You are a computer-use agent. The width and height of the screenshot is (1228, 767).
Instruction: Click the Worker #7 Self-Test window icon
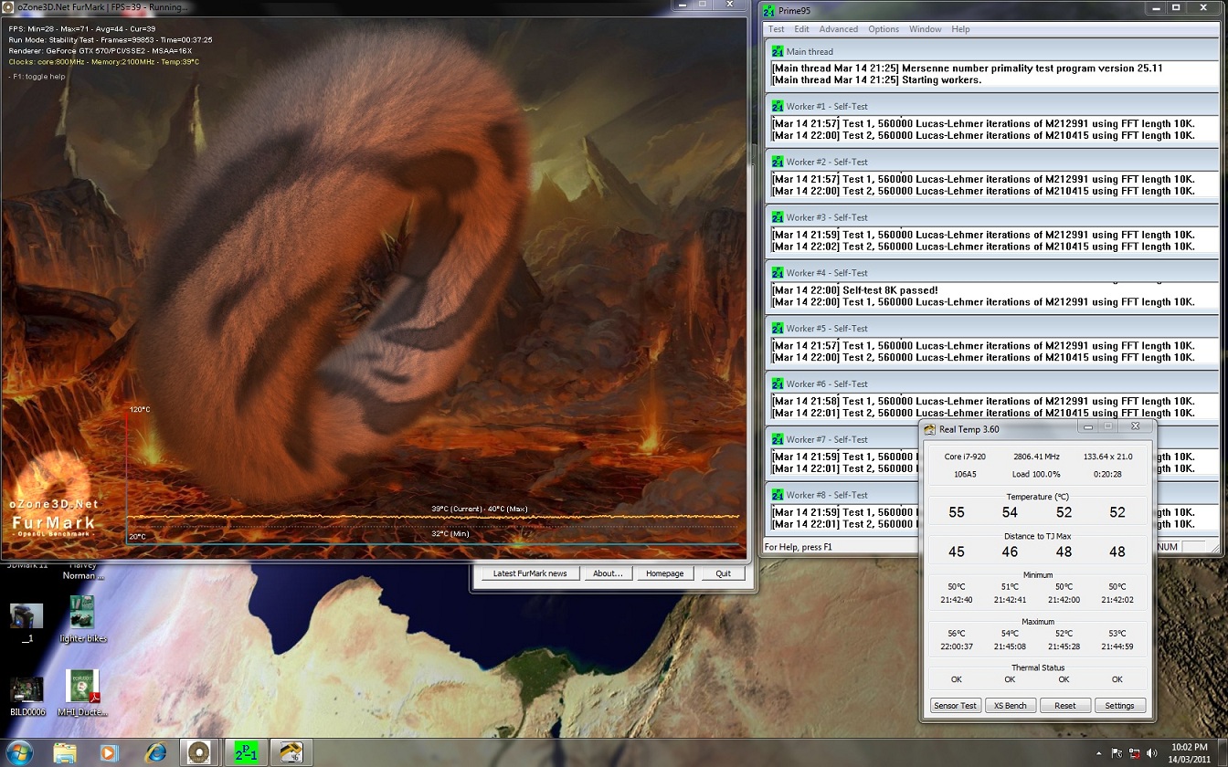pyautogui.click(x=778, y=439)
